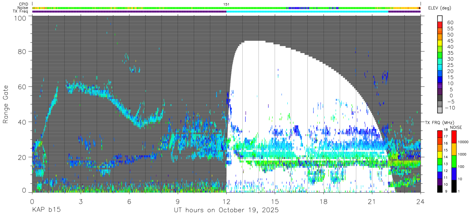Click the UT hours on October 19, 2025 title
This screenshot has height=218, width=473.
pyautogui.click(x=226, y=211)
